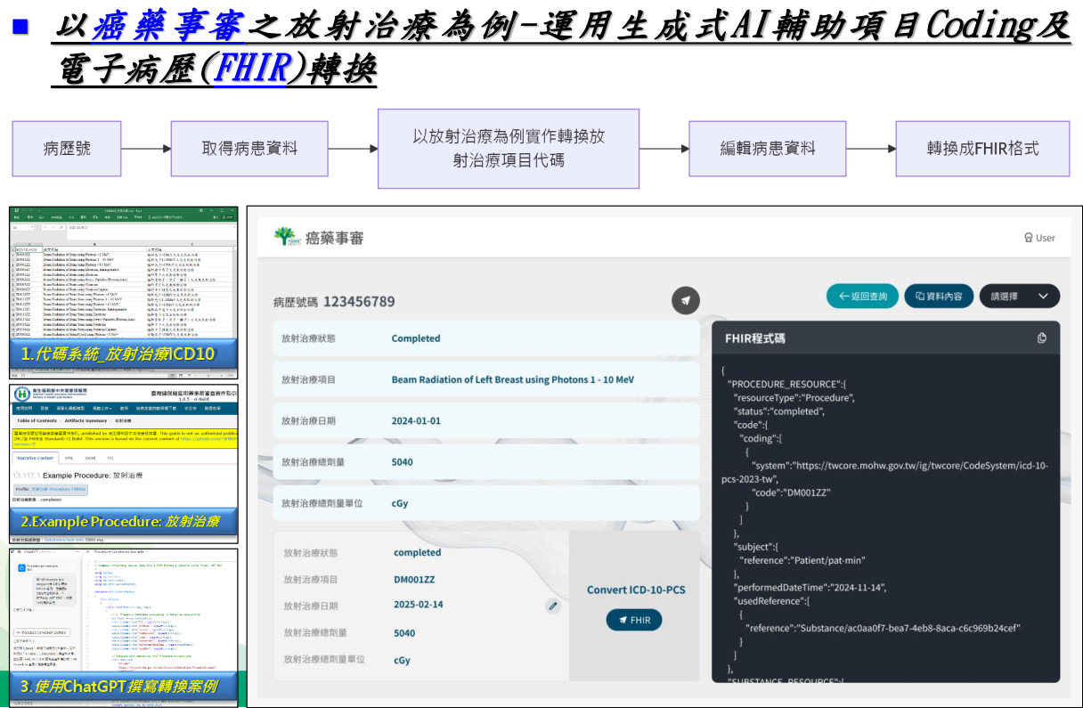Click the 取得病患資料 flowchart box
This screenshot has width=1083, height=708.
click(249, 149)
